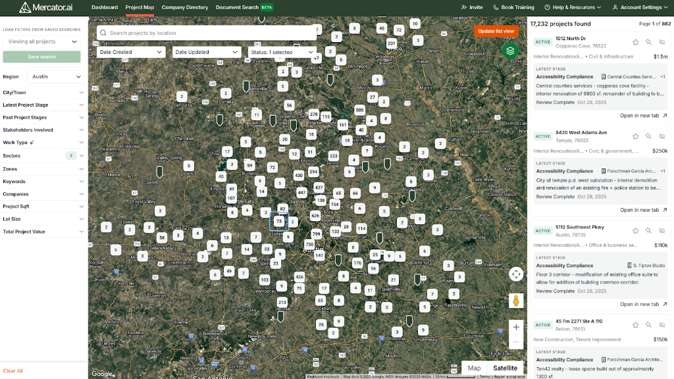The height and width of the screenshot is (379, 674).
Task: Star the 45 Fm 2271 Ste A project
Action: pos(635,325)
